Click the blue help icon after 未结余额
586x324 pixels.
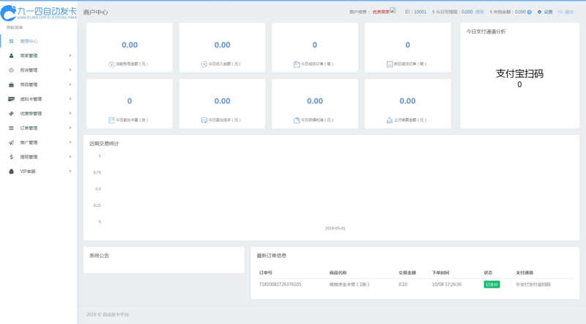529,12
